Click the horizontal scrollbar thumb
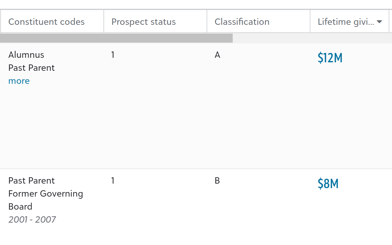 pos(116,38)
